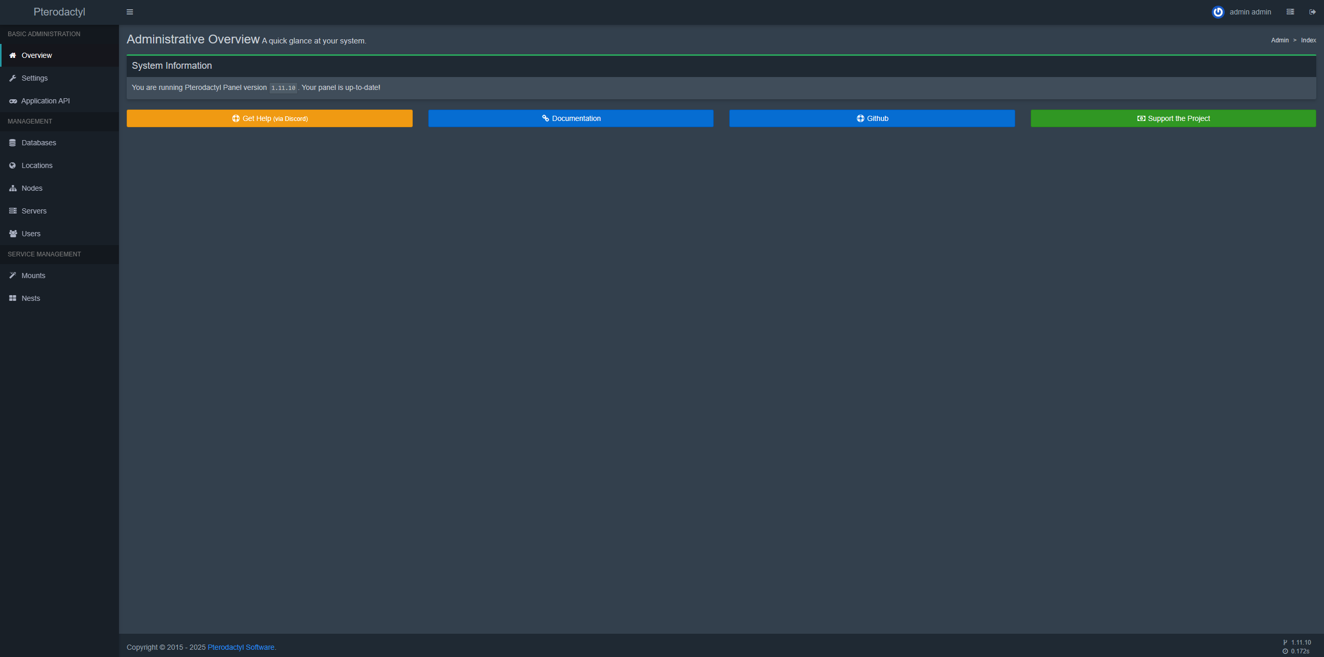Click the Users group icon
Image resolution: width=1324 pixels, height=657 pixels.
pyautogui.click(x=12, y=234)
